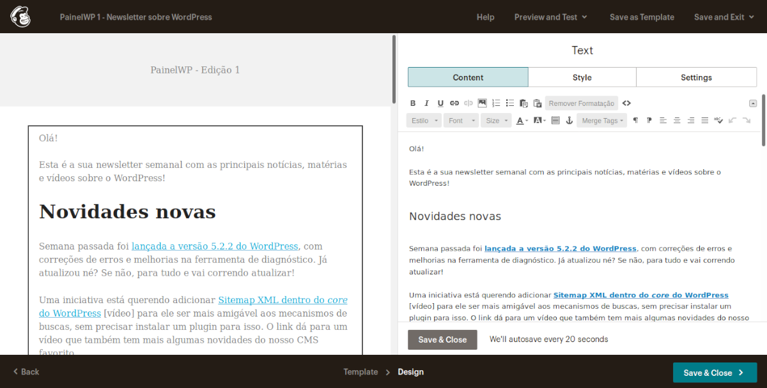
Task: Expand the Merge Tags dropdown
Action: tap(602, 121)
